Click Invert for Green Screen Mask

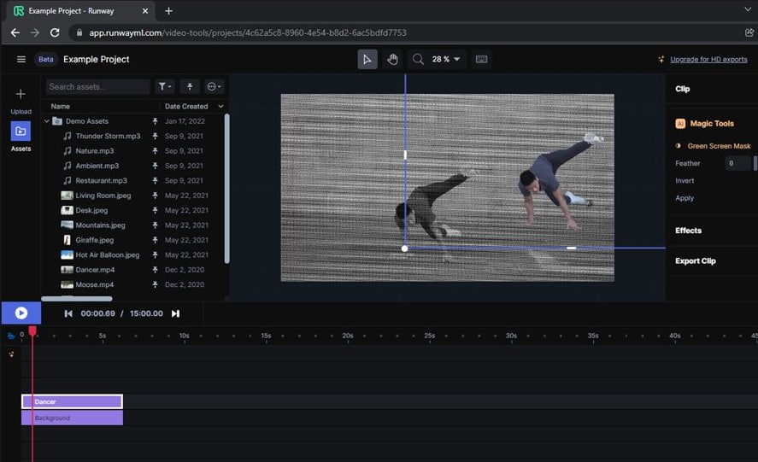coord(685,181)
